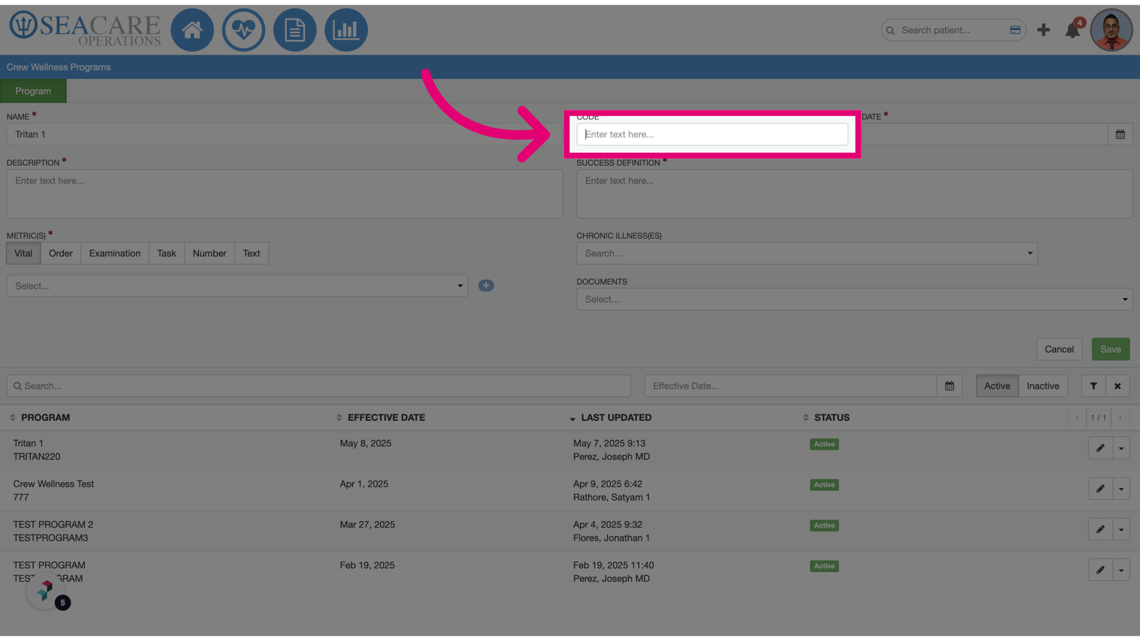
Task: Open the Chronic Illness search dropdown
Action: 807,253
